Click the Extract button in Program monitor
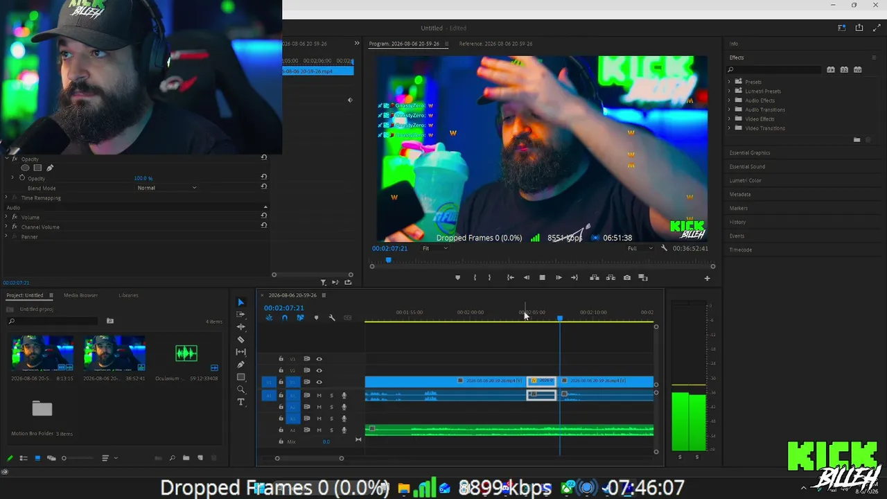The height and width of the screenshot is (499, 887). pos(611,278)
